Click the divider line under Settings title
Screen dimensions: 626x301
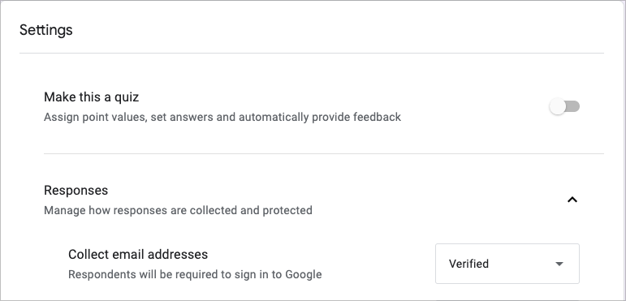click(312, 53)
